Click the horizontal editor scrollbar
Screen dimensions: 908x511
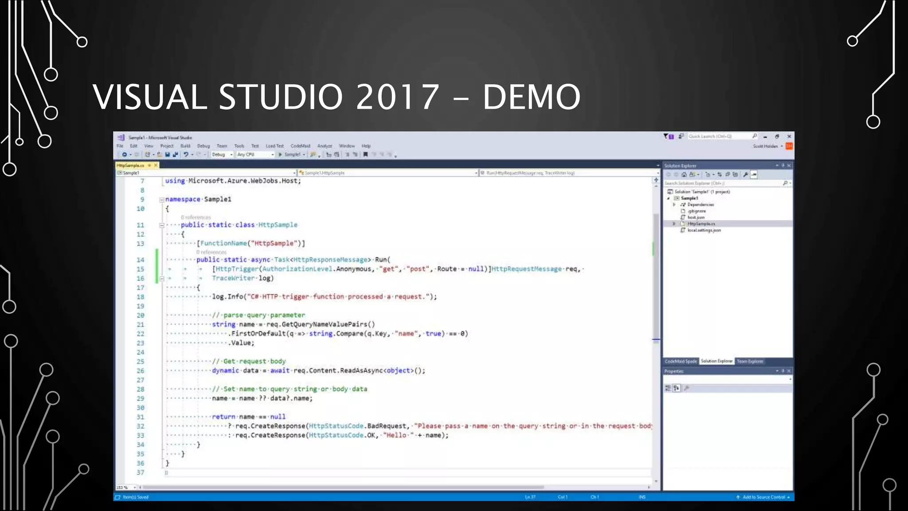(x=344, y=487)
